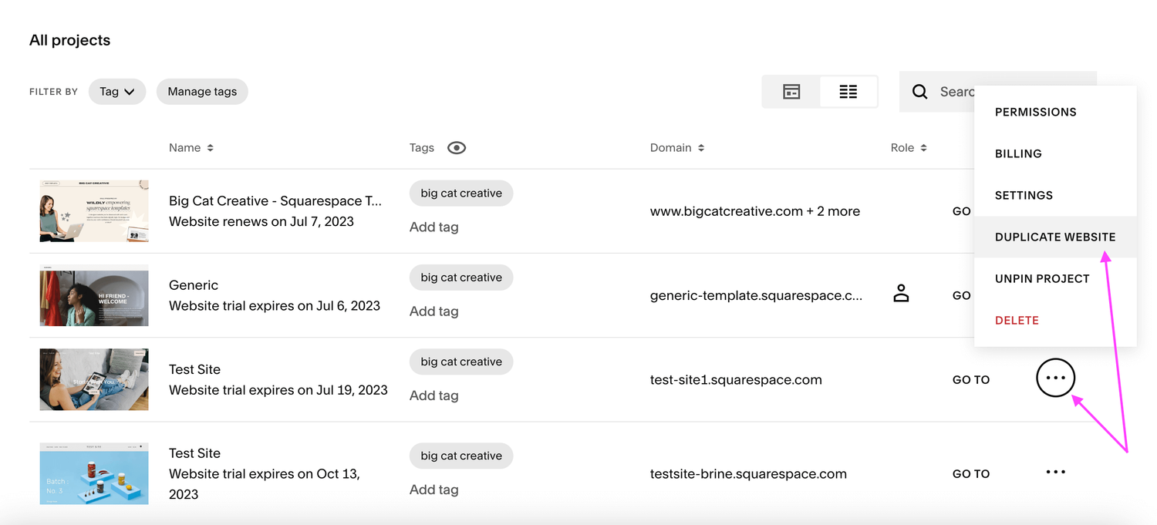Open the actions menu for test-site1 project
Image resolution: width=1157 pixels, height=525 pixels.
click(1055, 378)
